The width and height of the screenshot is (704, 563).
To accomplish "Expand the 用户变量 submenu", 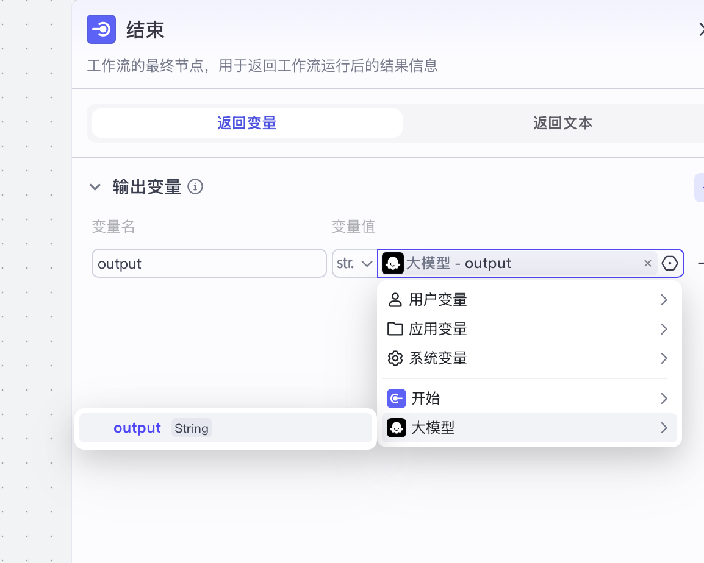I will pyautogui.click(x=664, y=300).
